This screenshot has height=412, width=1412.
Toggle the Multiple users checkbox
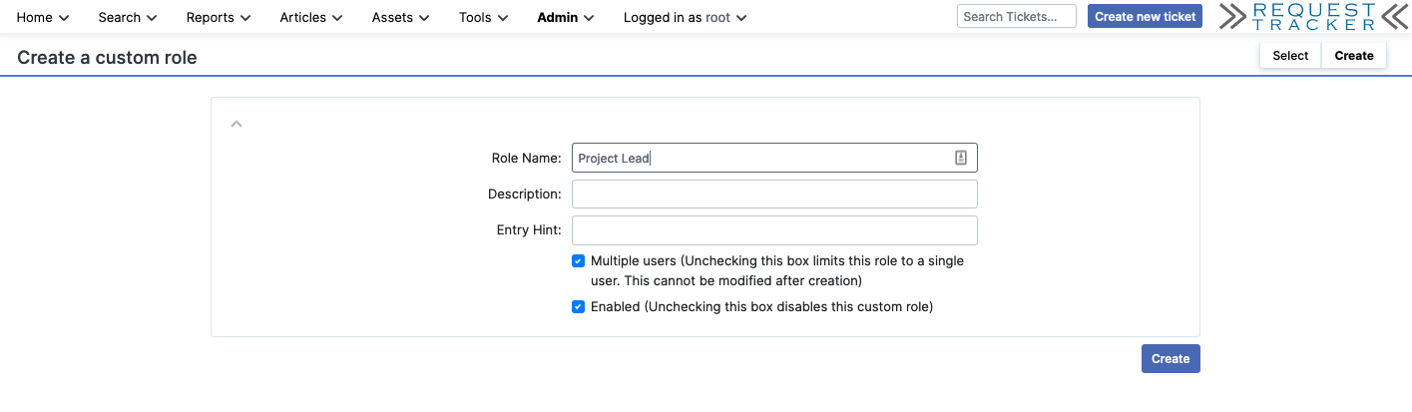click(578, 261)
